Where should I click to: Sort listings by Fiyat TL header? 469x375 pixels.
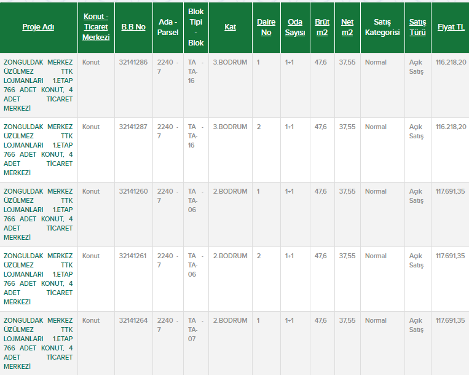click(x=451, y=27)
